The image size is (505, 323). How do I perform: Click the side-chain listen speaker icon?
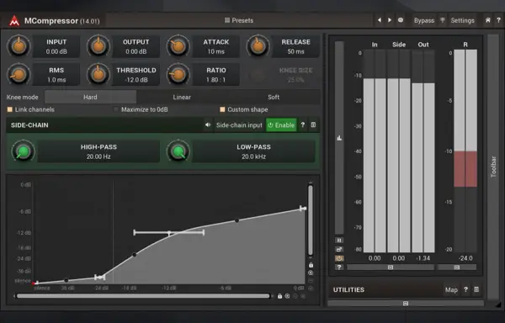pos(208,124)
